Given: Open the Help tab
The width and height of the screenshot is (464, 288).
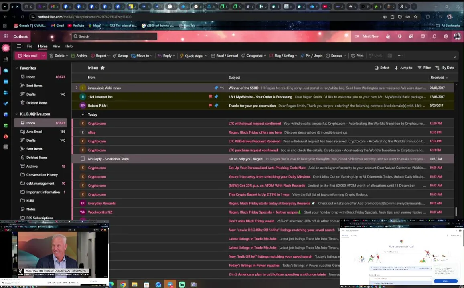Looking at the screenshot, I should [69, 46].
